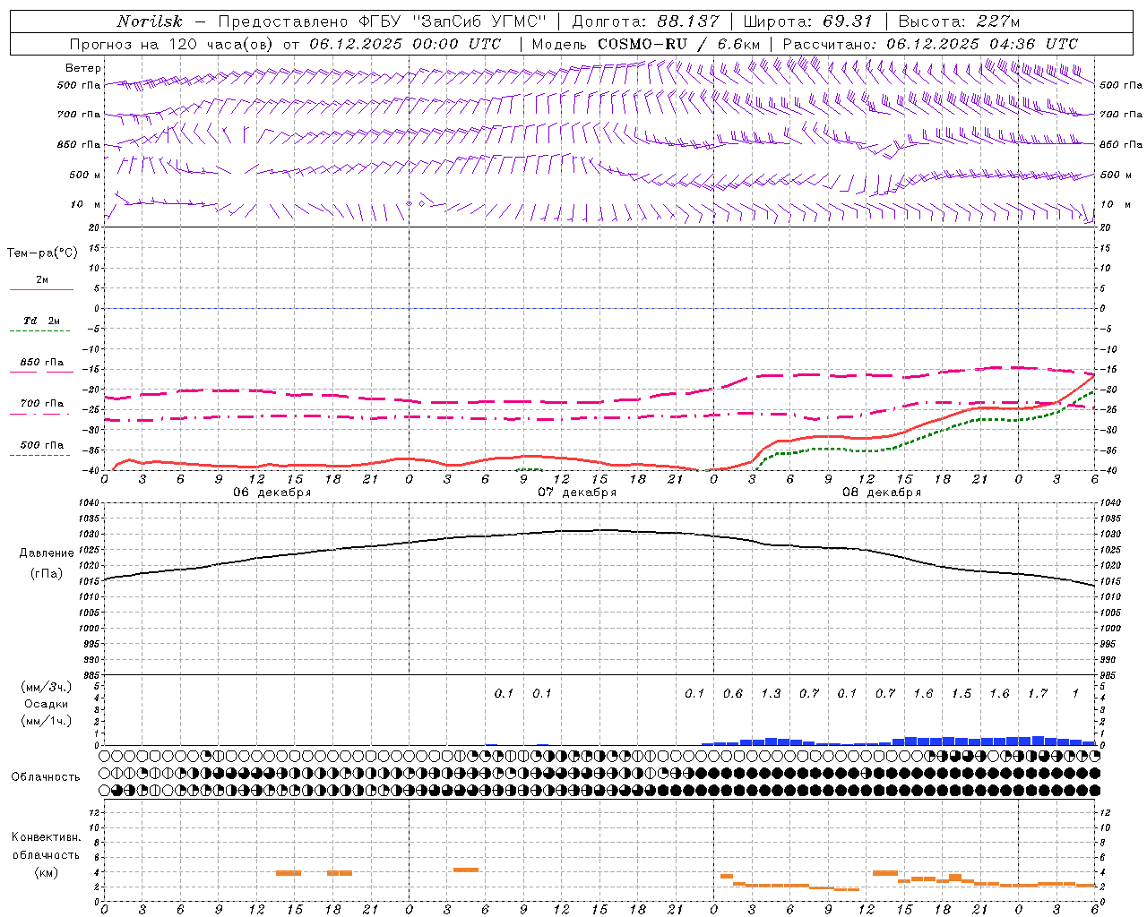Select the "1.3" precipitation value
This screenshot has height=917, width=1147.
[x=771, y=693]
